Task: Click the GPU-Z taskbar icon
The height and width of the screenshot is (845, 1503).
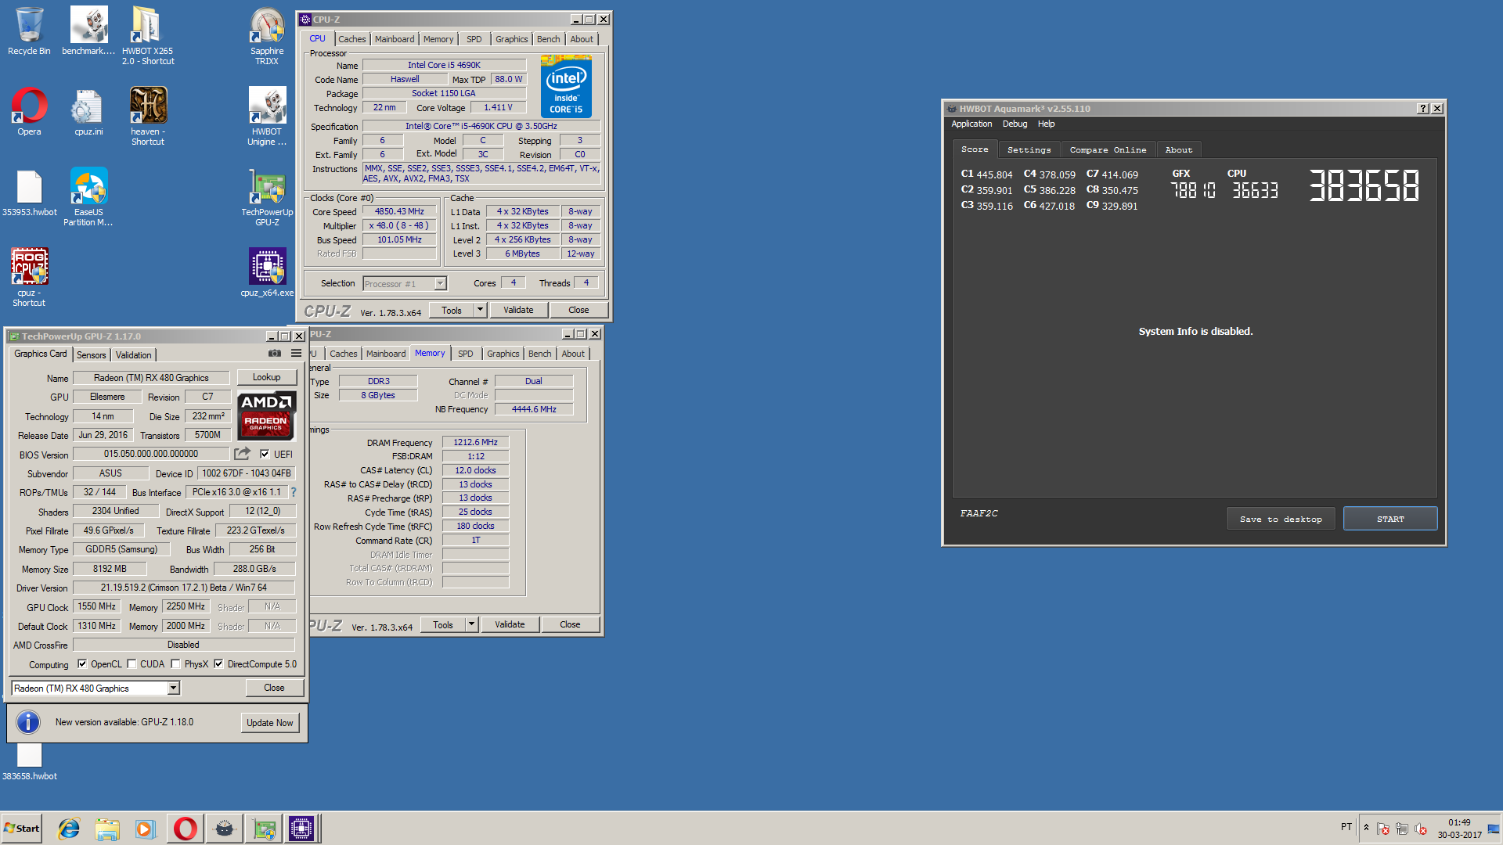Action: click(264, 829)
